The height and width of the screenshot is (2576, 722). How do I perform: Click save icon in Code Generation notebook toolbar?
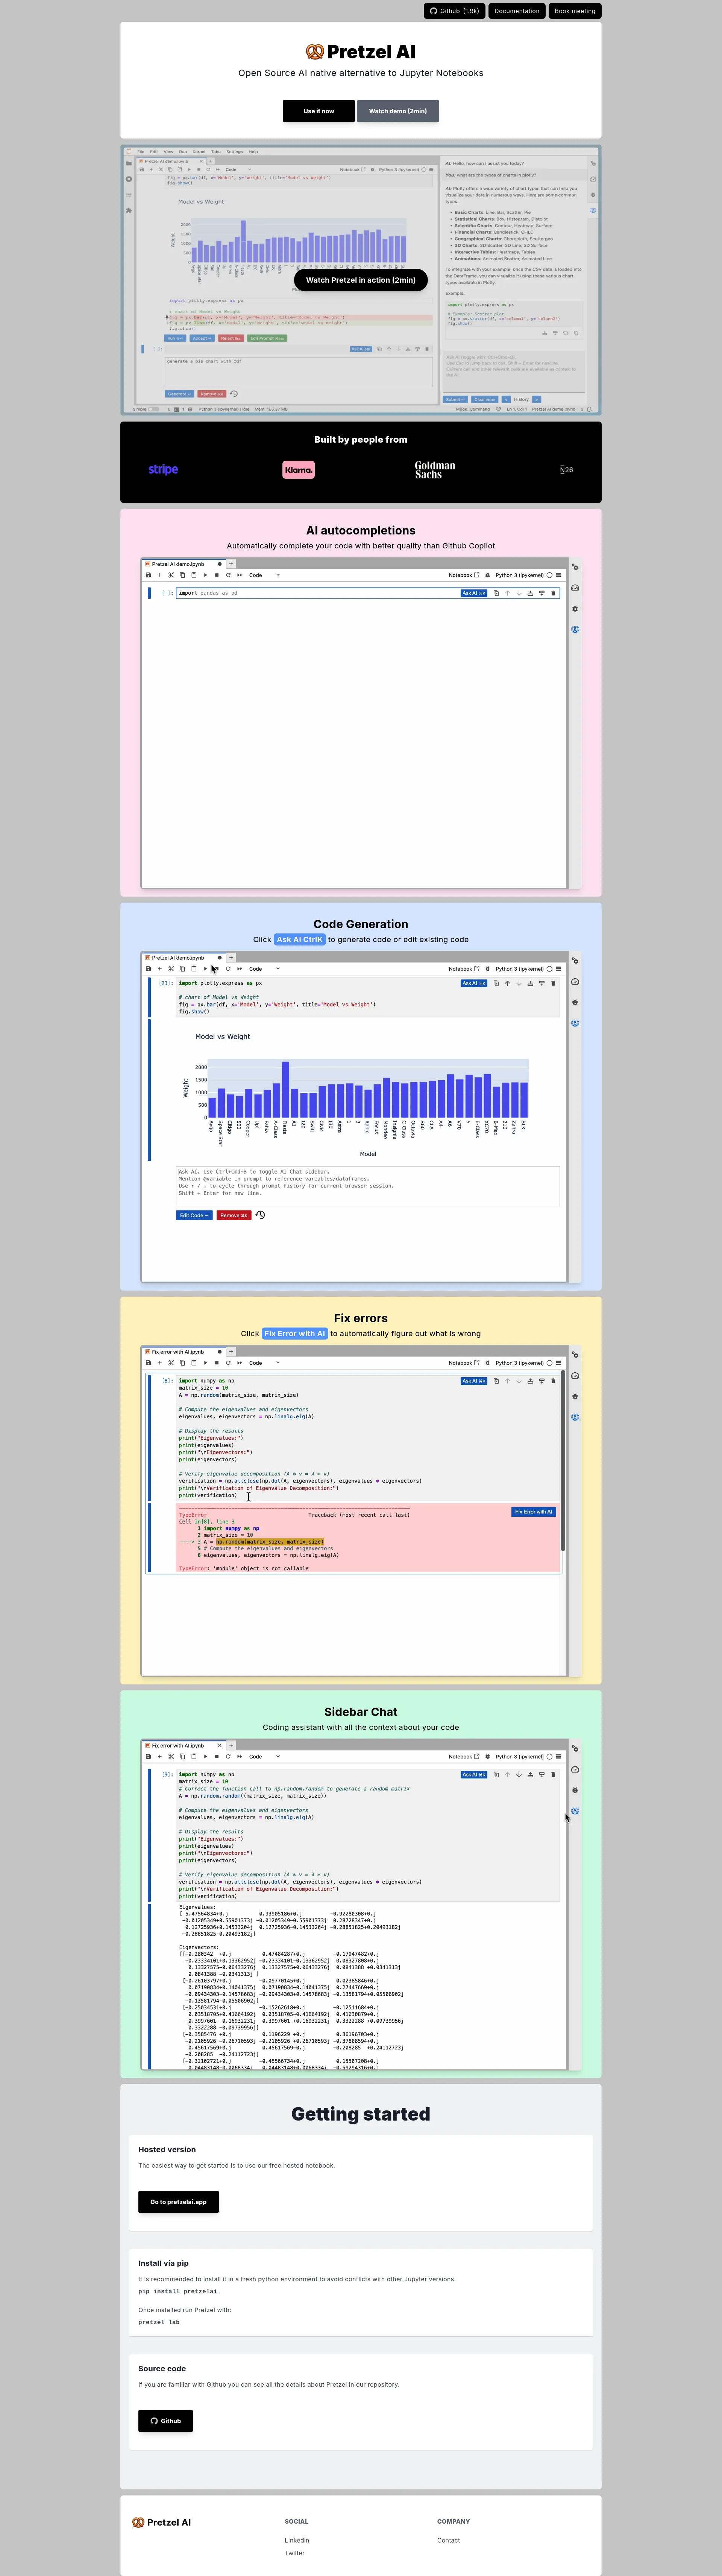tap(149, 969)
